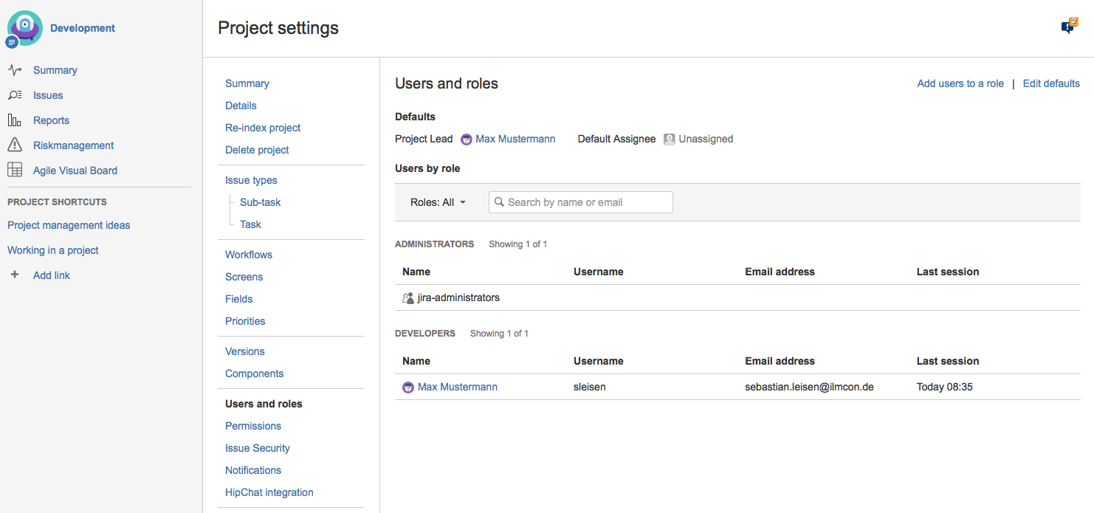Open the Roles: All filter dropdown
Image resolution: width=1094 pixels, height=513 pixels.
(438, 202)
